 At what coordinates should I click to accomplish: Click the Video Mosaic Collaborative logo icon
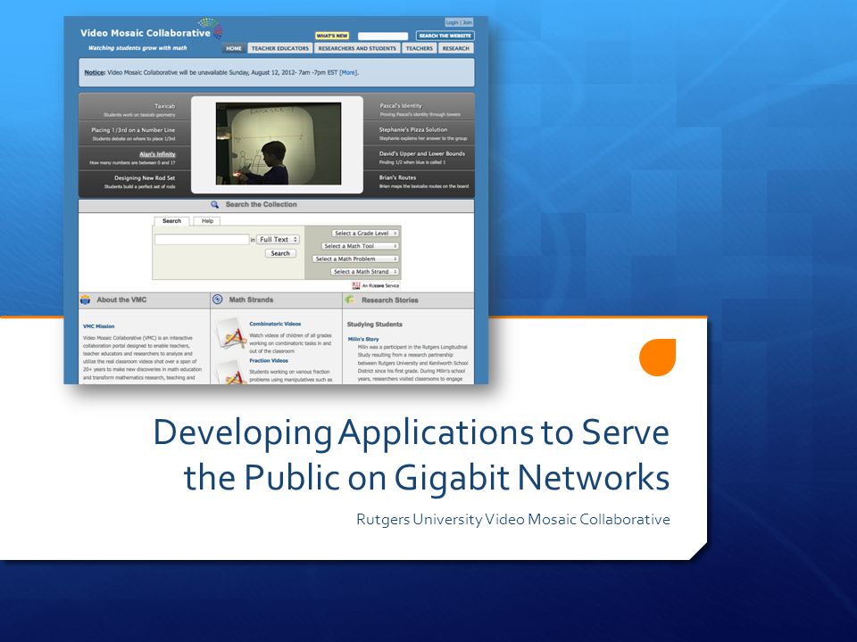point(210,27)
